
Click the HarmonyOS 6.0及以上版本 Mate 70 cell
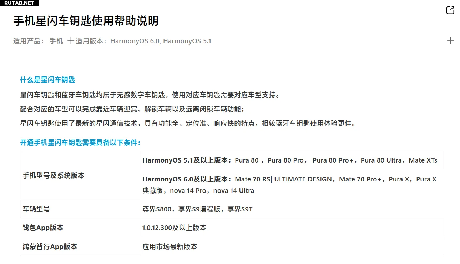pos(289,185)
